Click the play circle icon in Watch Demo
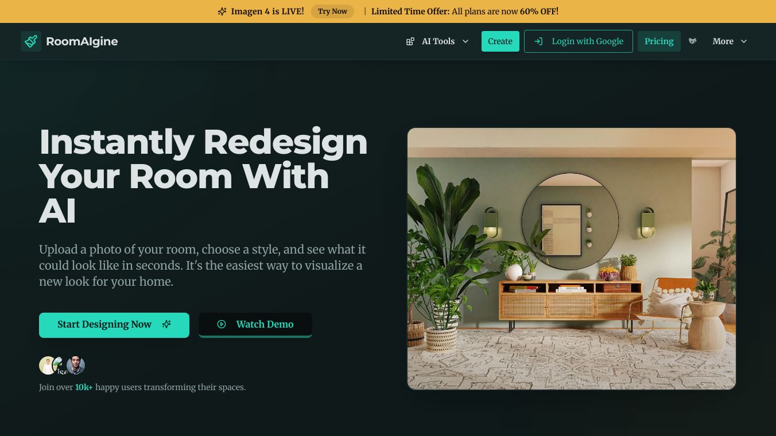 click(222, 324)
